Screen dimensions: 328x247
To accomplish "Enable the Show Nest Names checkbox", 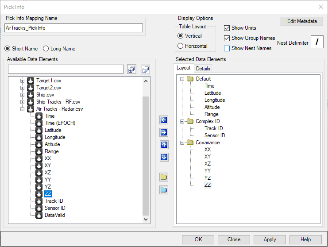I will [x=227, y=48].
